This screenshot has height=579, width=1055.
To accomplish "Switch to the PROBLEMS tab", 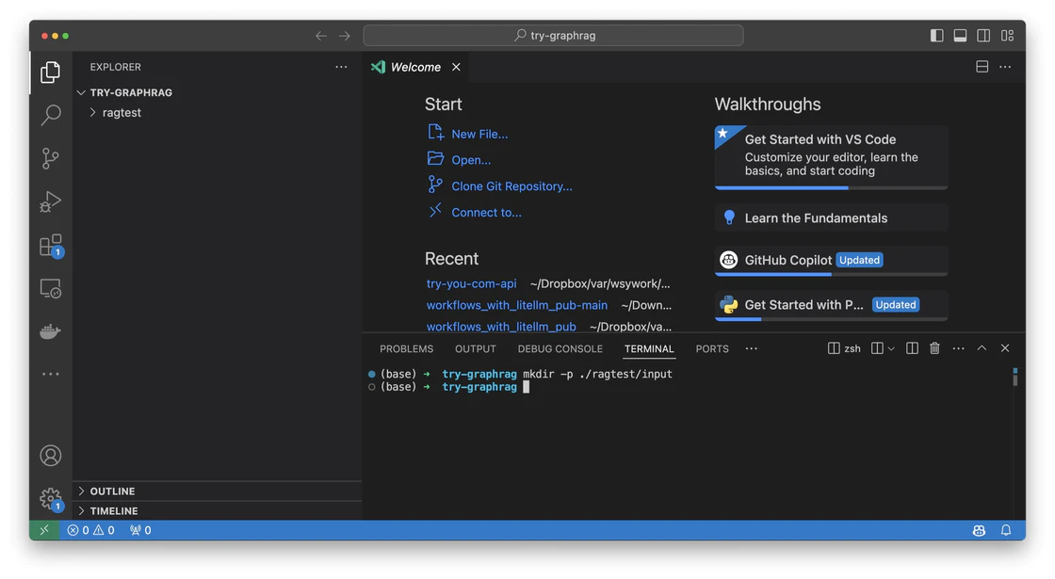I will point(406,349).
